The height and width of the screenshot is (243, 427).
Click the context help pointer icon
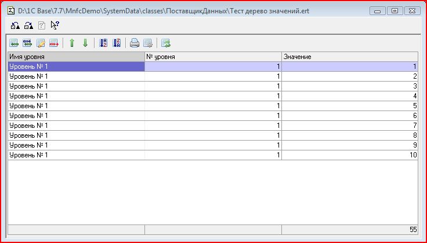click(x=55, y=25)
